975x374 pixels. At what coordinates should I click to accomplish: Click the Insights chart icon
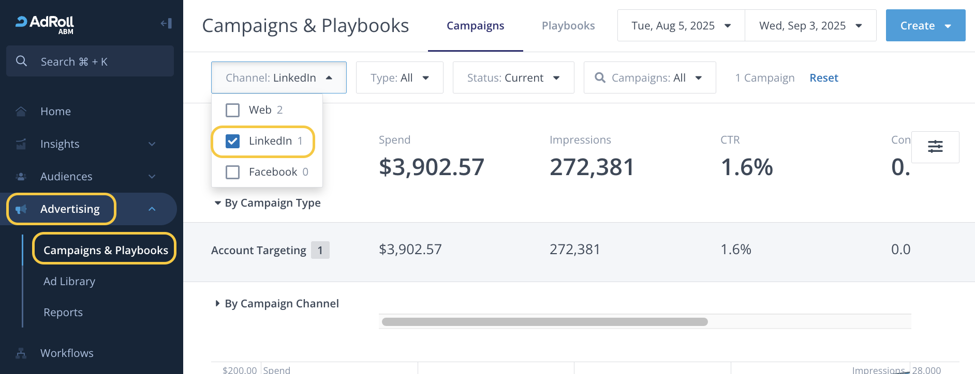point(21,144)
